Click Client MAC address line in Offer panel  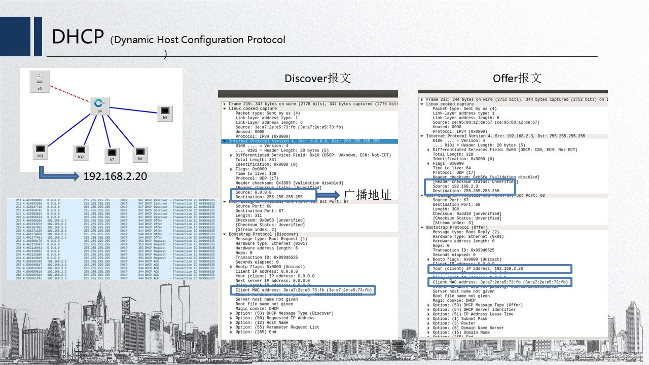[500, 282]
